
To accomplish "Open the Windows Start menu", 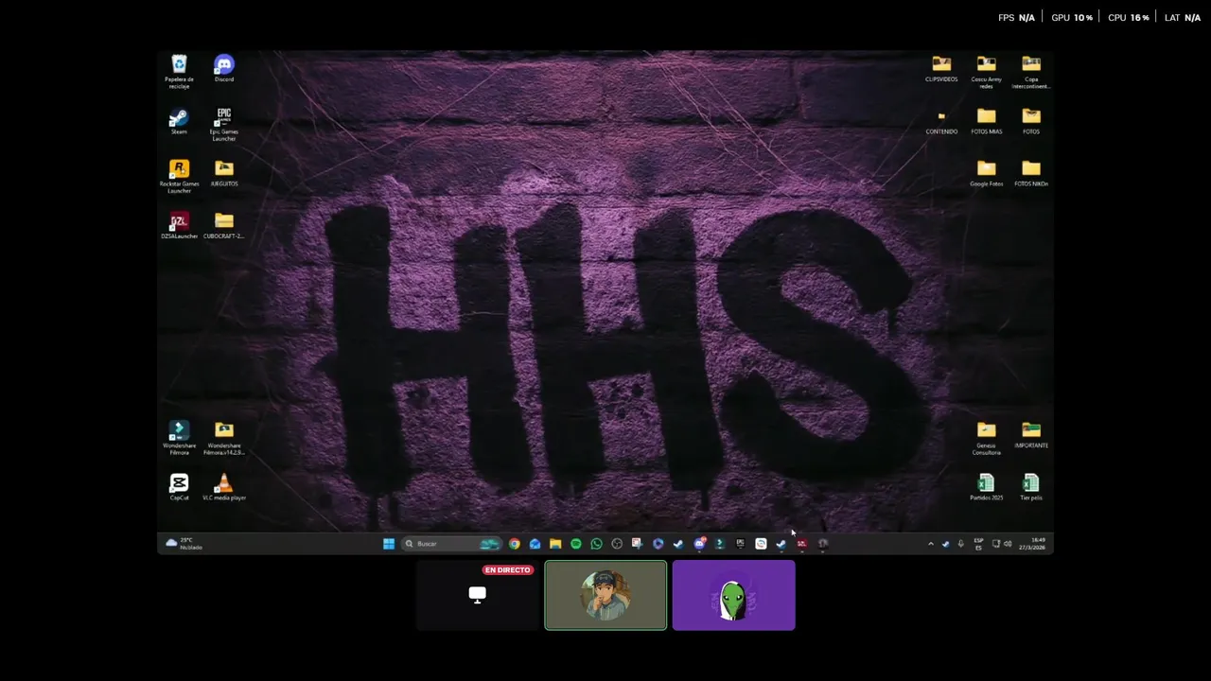I will click(389, 544).
